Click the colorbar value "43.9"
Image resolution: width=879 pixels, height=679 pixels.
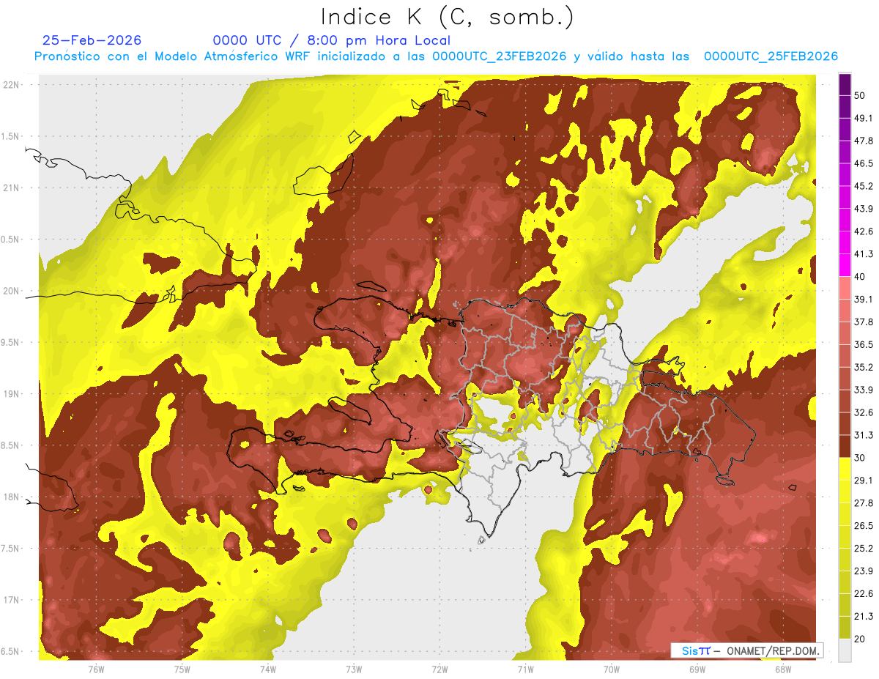864,209
